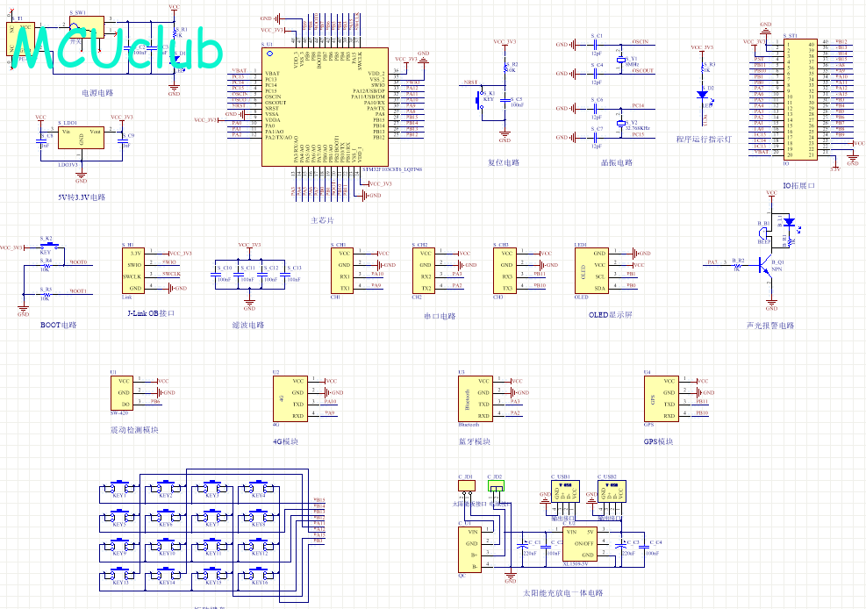Select the LDO3V3 voltage regulator component

point(82,138)
